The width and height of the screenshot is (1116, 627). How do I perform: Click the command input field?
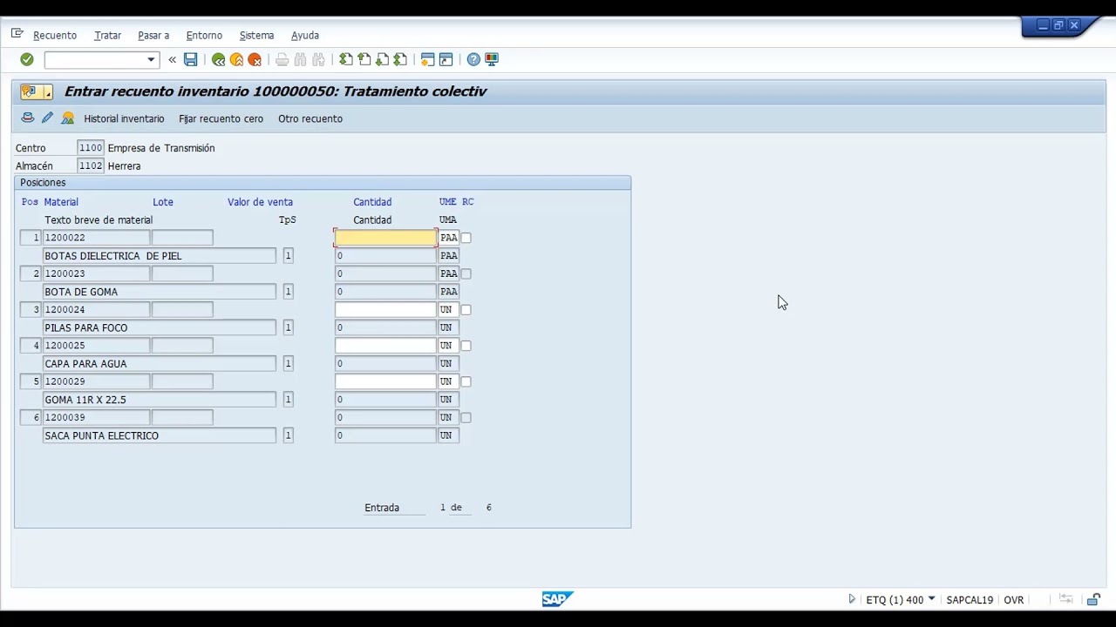tap(96, 59)
